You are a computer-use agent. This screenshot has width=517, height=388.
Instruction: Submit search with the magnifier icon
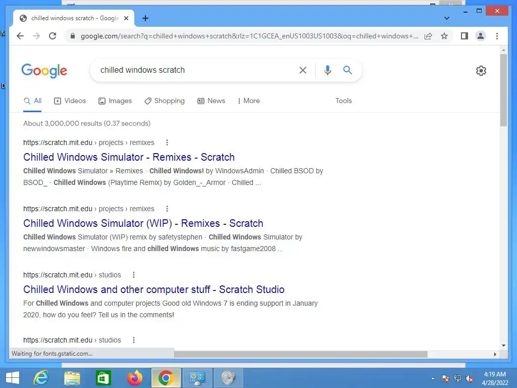[x=347, y=70]
